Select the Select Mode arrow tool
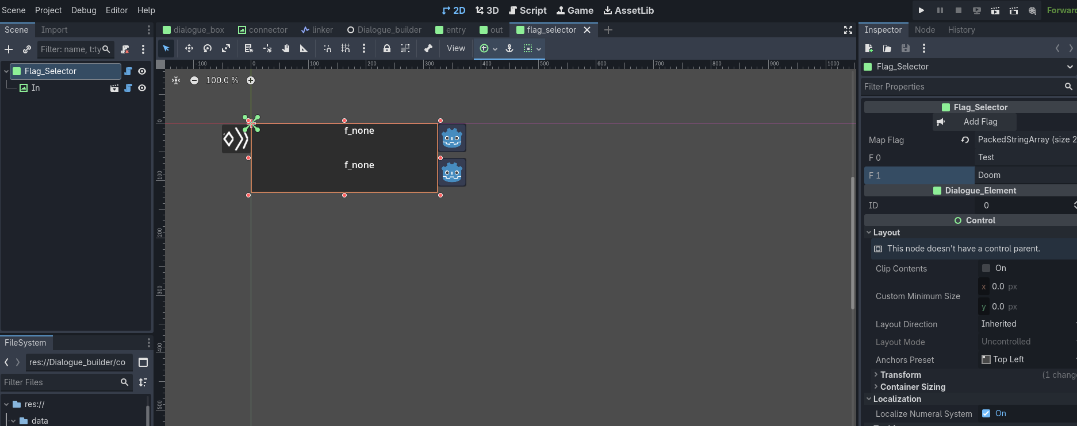 point(166,49)
